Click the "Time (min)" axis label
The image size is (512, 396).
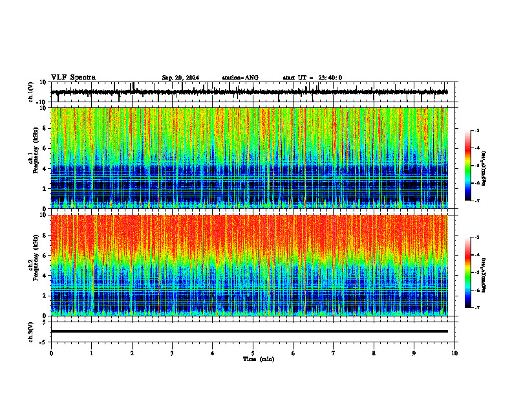pyautogui.click(x=259, y=359)
